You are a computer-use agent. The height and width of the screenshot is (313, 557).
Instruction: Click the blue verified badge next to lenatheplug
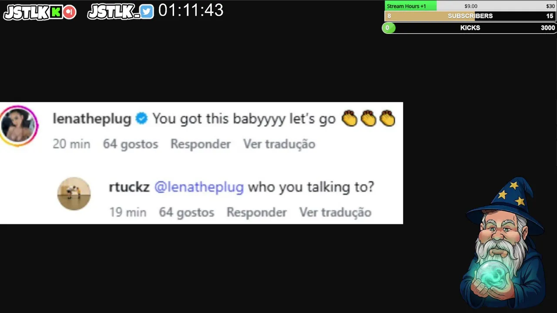[141, 118]
